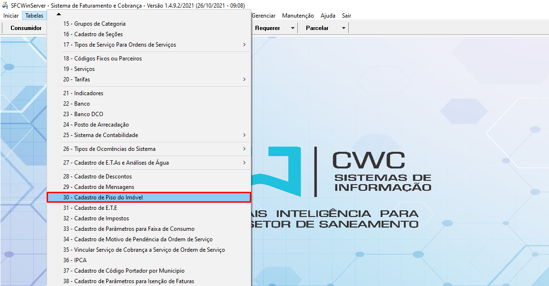Screen dimensions: 549x286
Task: Expand Tipos de Serviço Para Ordens submenu
Action: point(244,45)
